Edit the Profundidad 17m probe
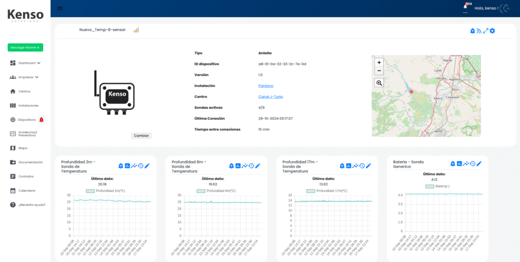The image size is (520, 262). (x=369, y=166)
